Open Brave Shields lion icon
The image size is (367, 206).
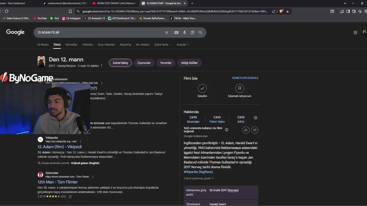point(281,11)
